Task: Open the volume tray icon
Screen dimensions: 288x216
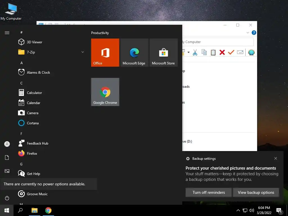Action: 252,210
